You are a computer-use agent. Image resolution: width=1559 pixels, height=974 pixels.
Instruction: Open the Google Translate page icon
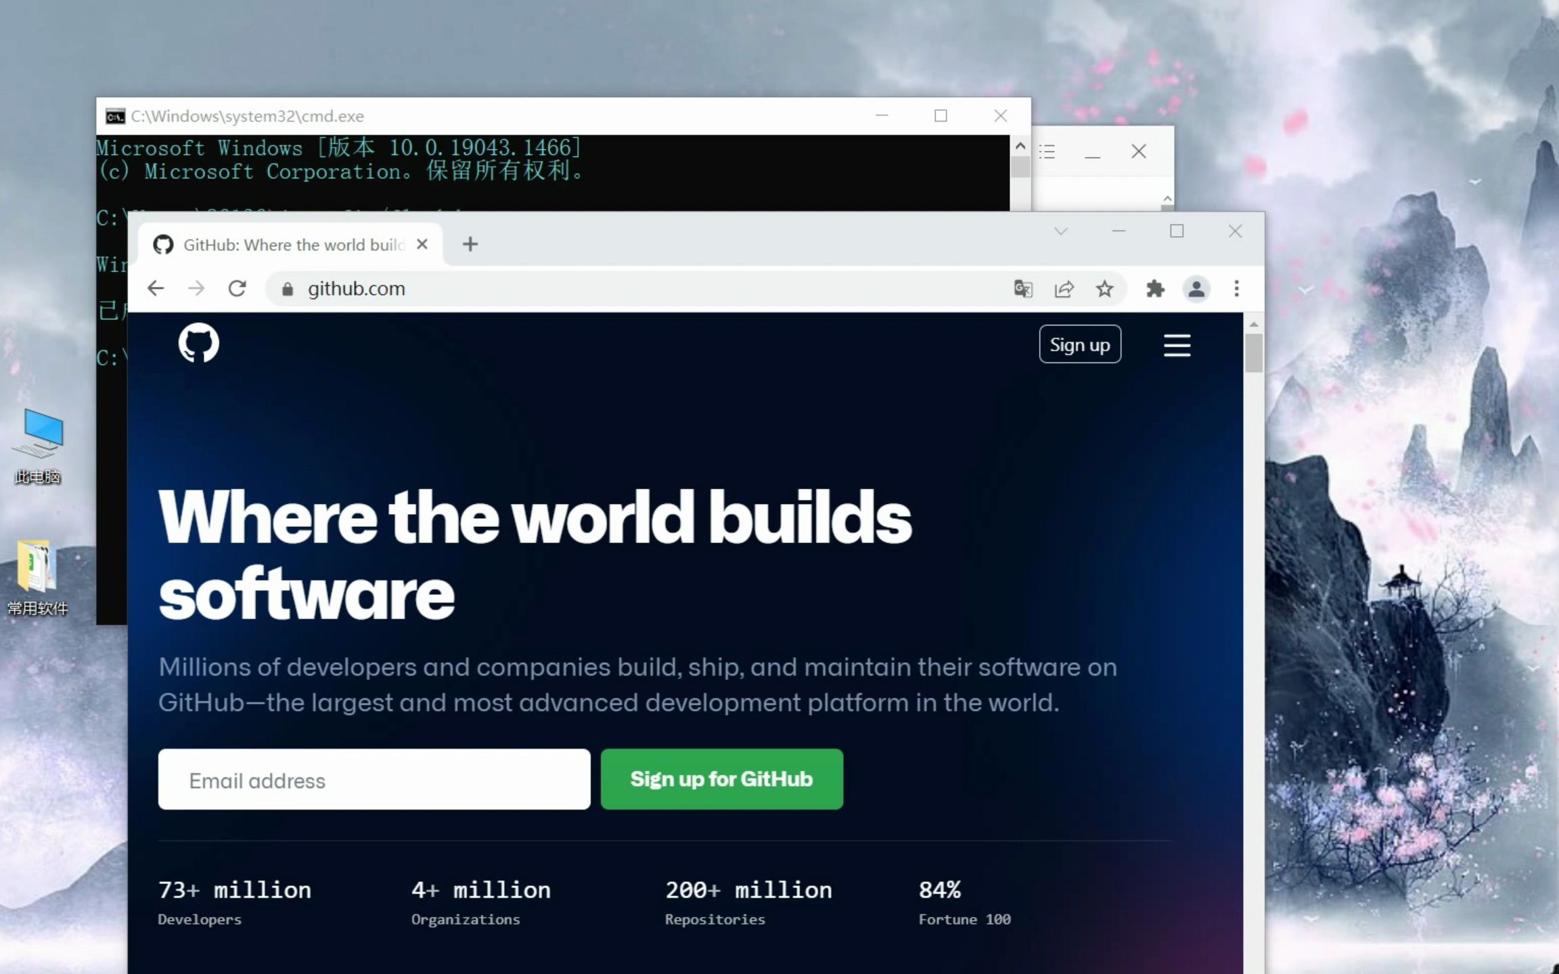click(x=1023, y=289)
